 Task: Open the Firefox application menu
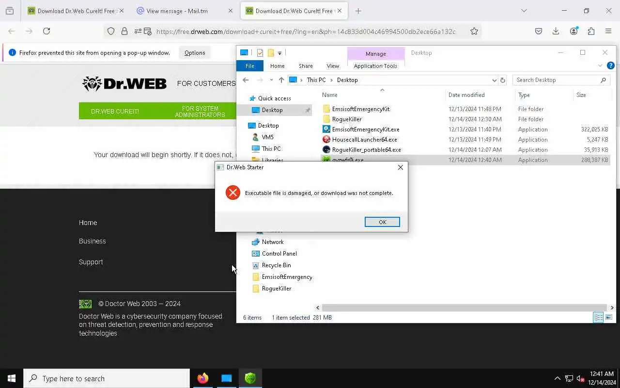point(608,31)
